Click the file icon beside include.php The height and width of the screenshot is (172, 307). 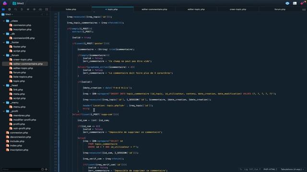point(8,141)
